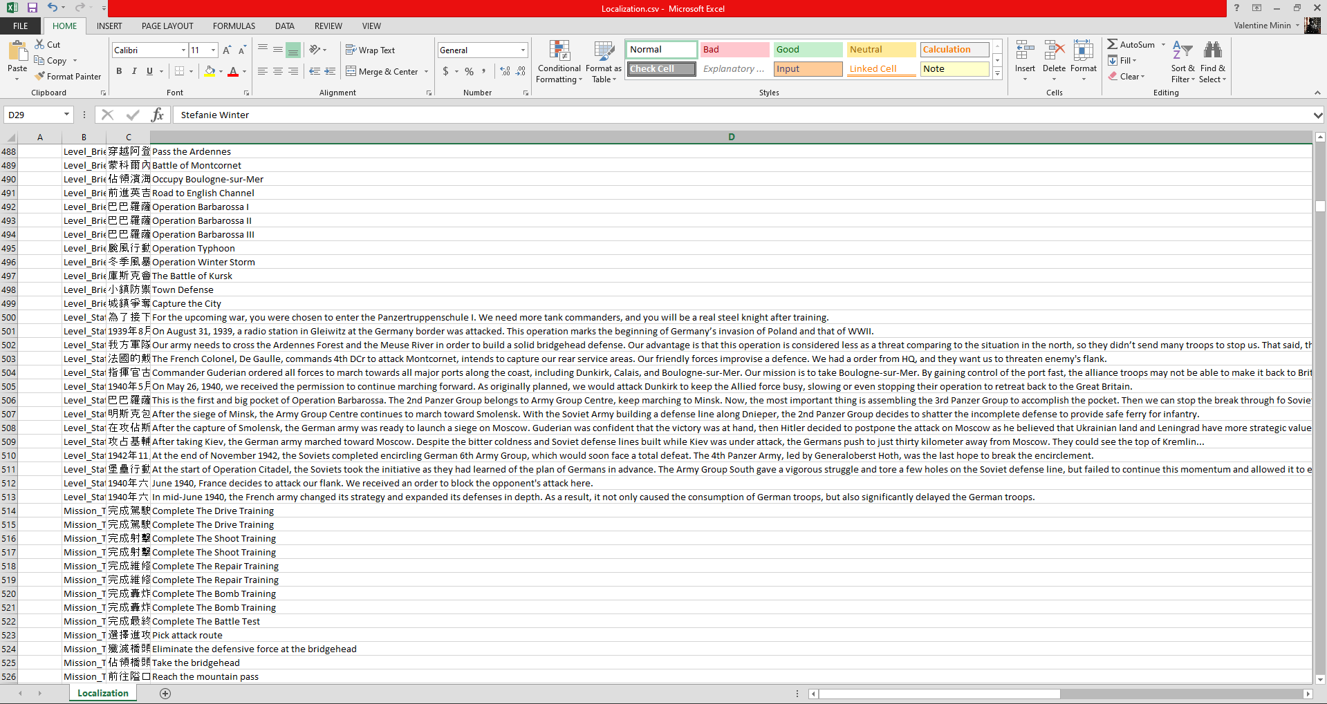Switch to the DATA tab

(285, 26)
